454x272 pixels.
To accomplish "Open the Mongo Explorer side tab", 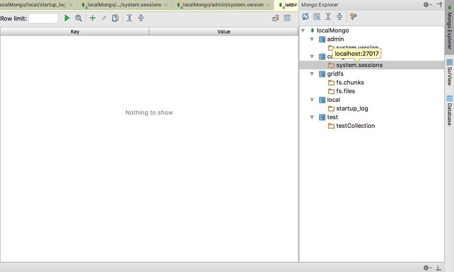I will 449,27.
